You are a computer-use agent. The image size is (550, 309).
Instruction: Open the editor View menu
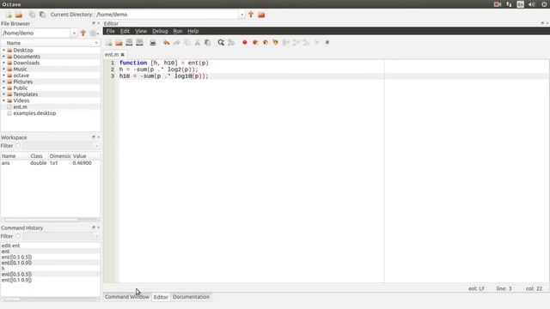141,31
